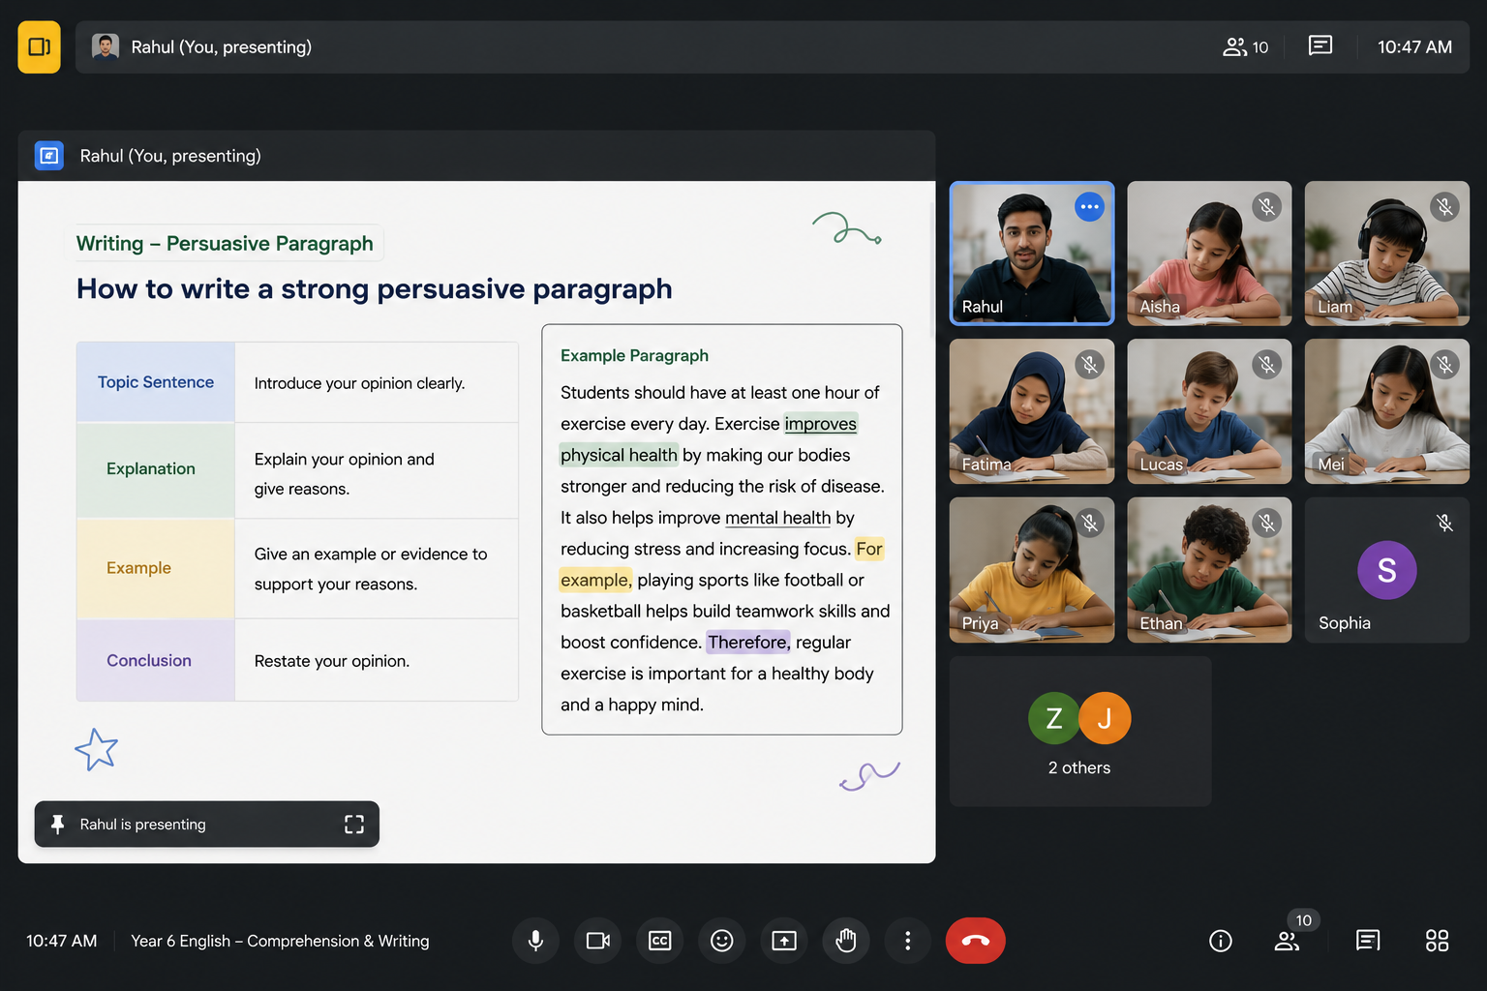
Task: Click the present screen button
Action: [x=784, y=941]
